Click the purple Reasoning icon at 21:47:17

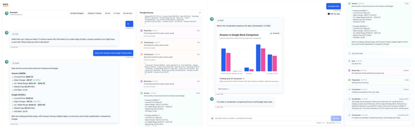click(x=142, y=30)
